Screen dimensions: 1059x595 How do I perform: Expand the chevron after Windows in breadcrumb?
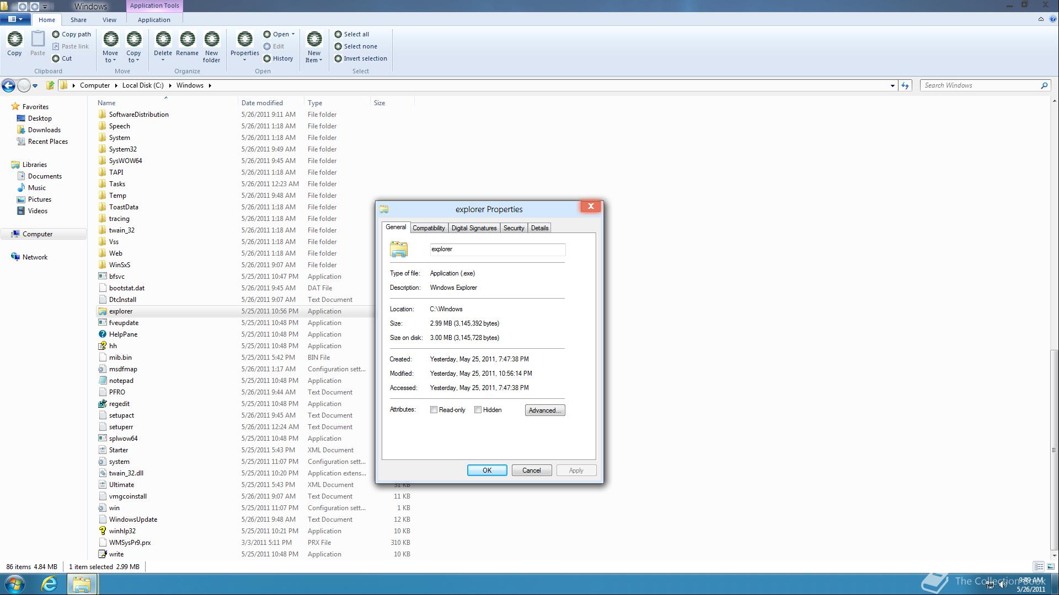210,85
